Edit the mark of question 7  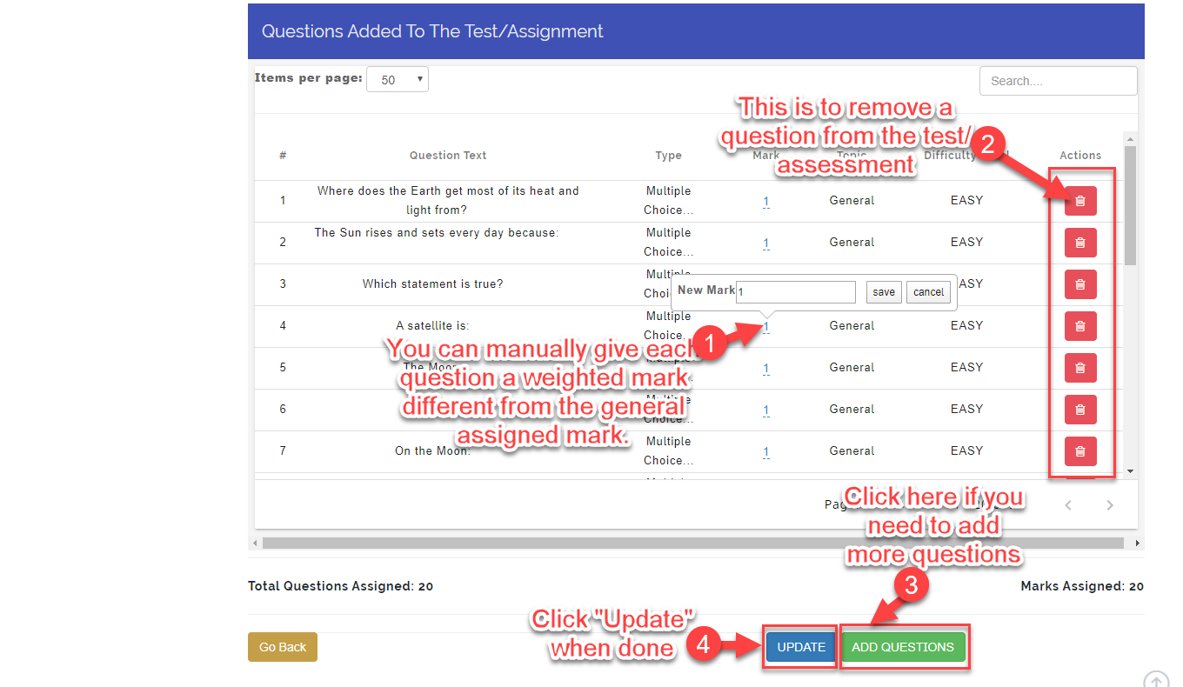pos(766,451)
